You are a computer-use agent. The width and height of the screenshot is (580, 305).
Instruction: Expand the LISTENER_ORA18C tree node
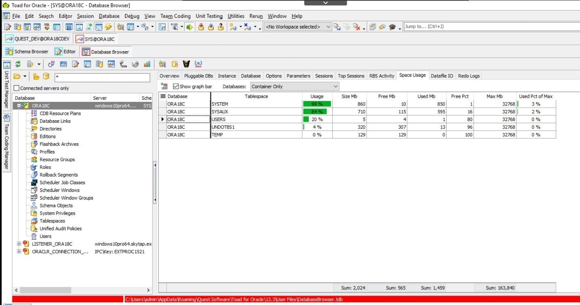19,244
